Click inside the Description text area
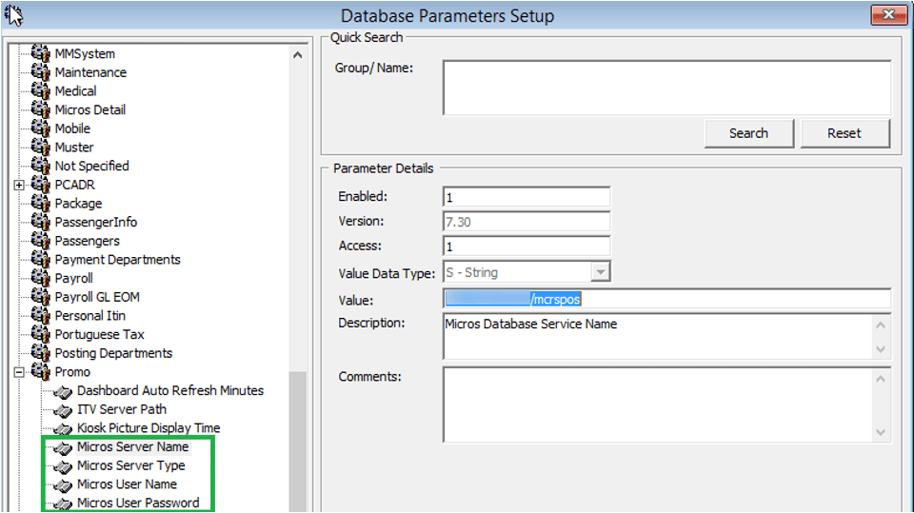Viewport: 914px width, 513px height. (658, 337)
